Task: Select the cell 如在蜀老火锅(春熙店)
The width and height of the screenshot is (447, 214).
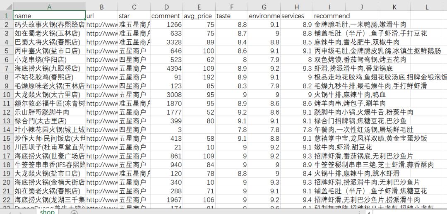Action: tap(49, 191)
